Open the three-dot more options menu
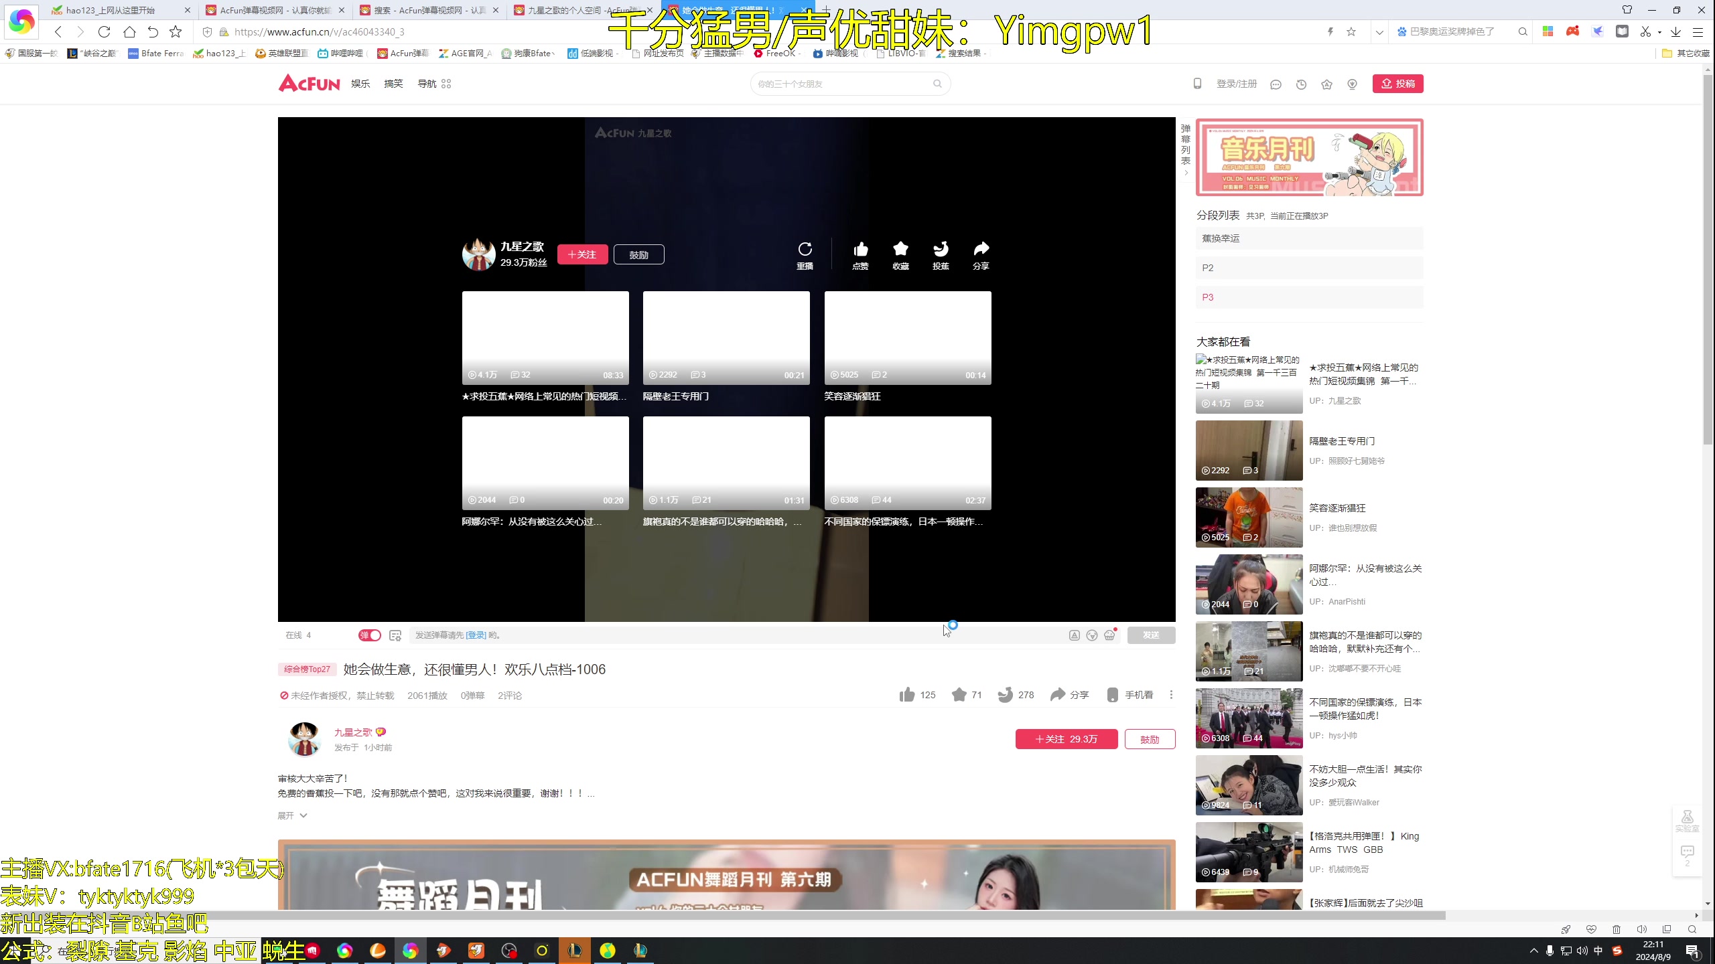The height and width of the screenshot is (964, 1715). click(1171, 695)
